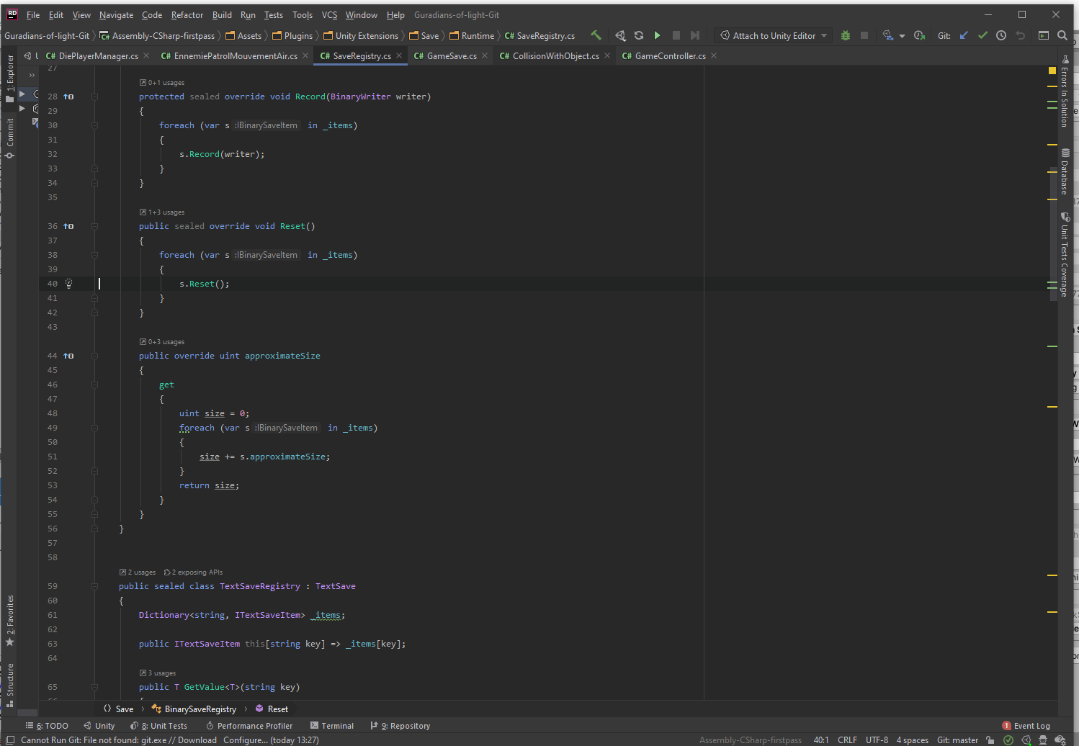The image size is (1079, 746).
Task: Click the green Build Solution hammer icon
Action: click(596, 35)
